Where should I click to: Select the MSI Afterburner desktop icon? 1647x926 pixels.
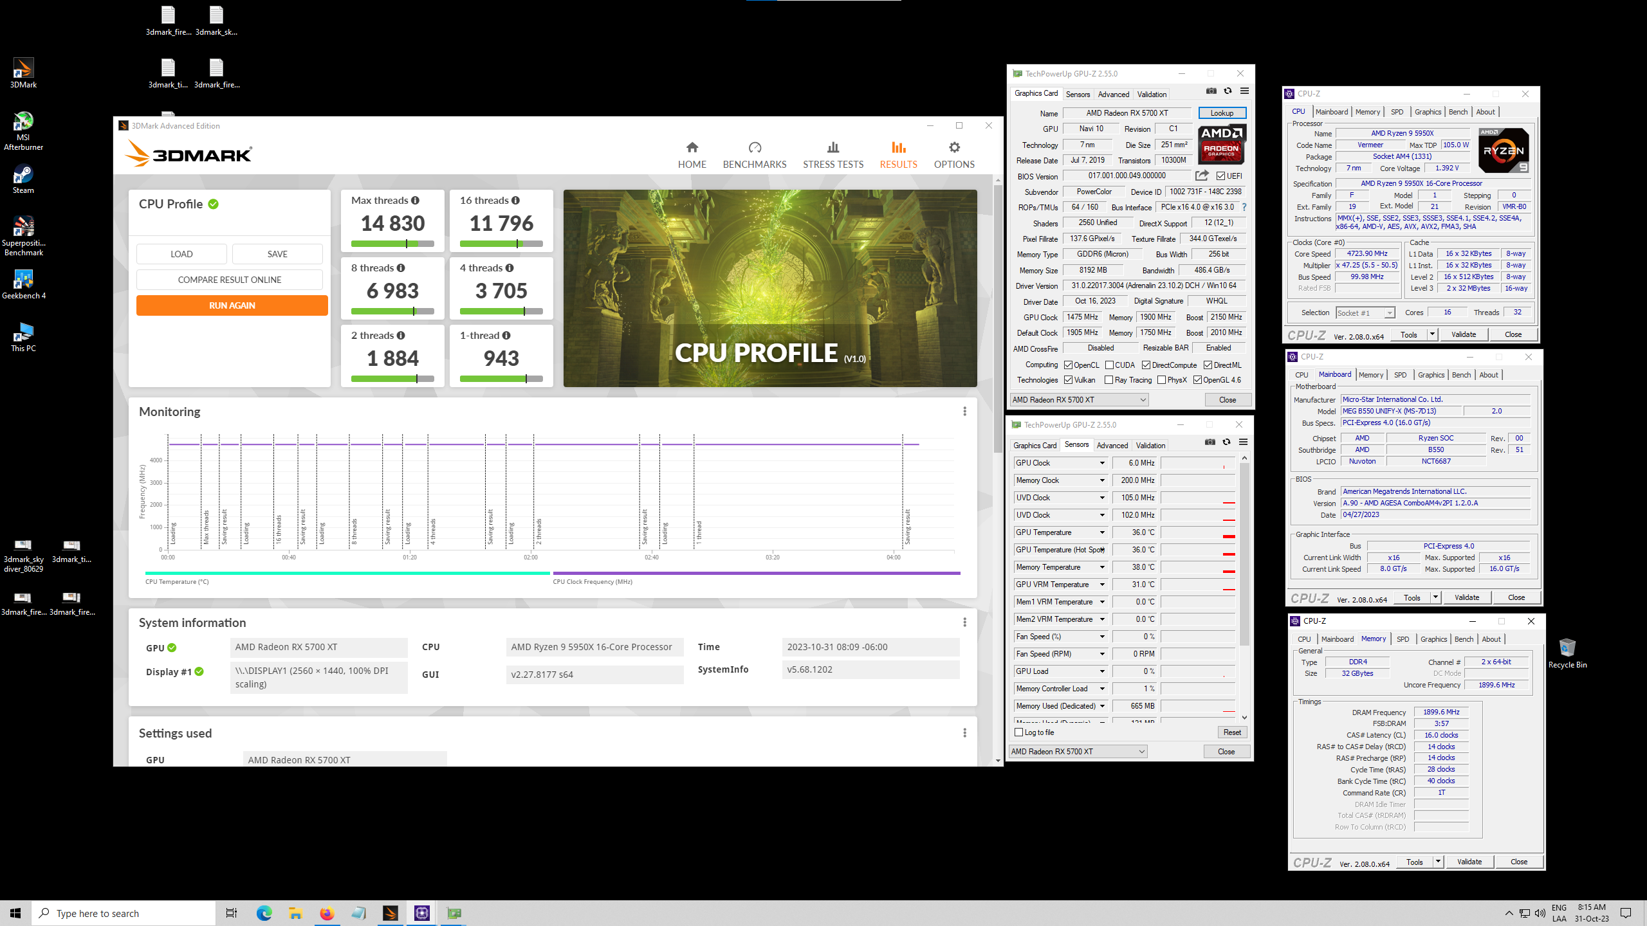tap(23, 131)
